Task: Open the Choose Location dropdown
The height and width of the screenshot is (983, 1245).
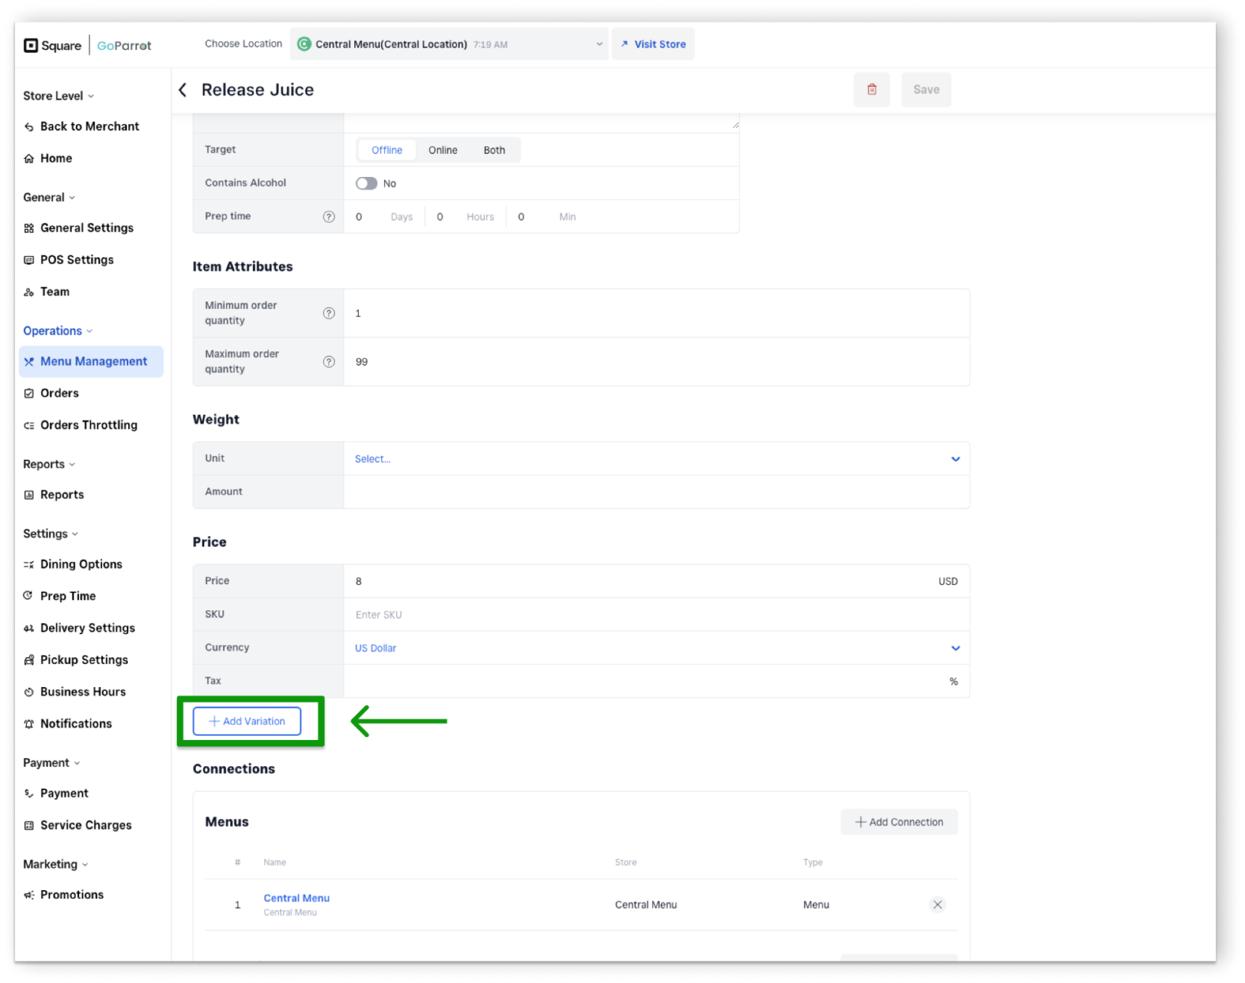Action: [449, 44]
